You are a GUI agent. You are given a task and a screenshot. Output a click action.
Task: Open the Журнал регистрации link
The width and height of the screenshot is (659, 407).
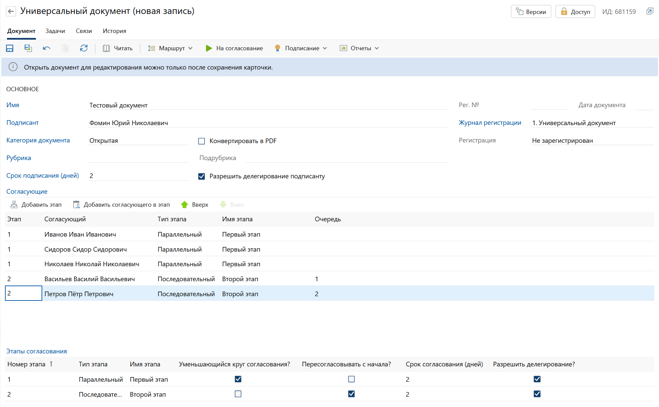click(x=490, y=122)
